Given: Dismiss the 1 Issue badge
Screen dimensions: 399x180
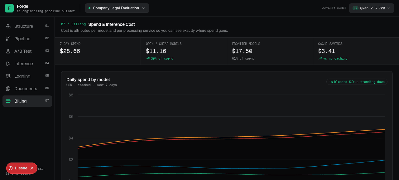Looking at the screenshot, I should [x=32, y=168].
